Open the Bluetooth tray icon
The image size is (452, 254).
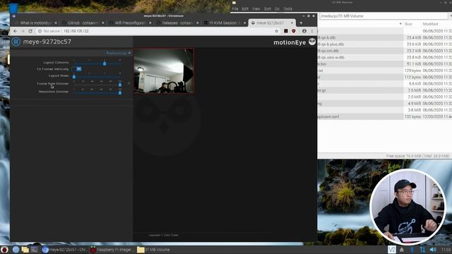(x=412, y=250)
